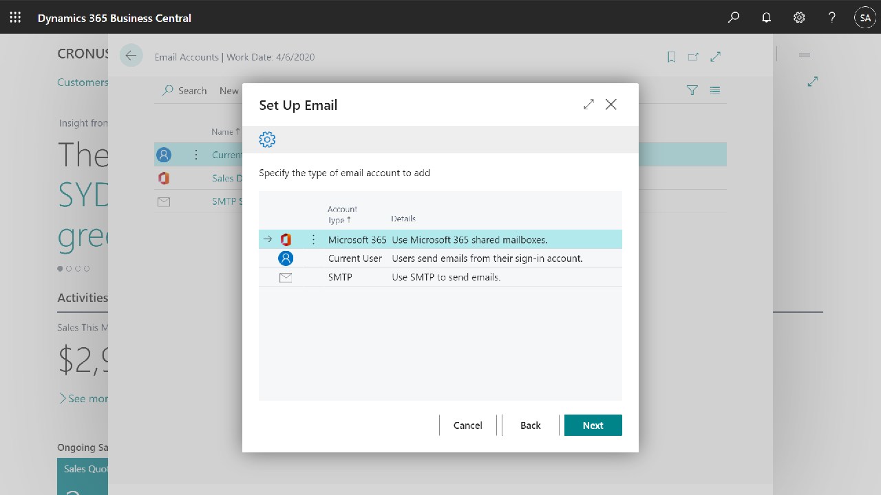Click back arrow on Email Accounts page

coord(131,56)
